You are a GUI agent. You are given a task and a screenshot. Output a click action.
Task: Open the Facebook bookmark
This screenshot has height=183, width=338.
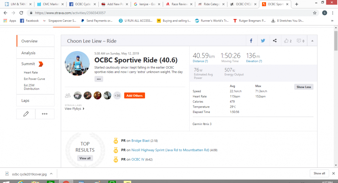[x=29, y=21]
